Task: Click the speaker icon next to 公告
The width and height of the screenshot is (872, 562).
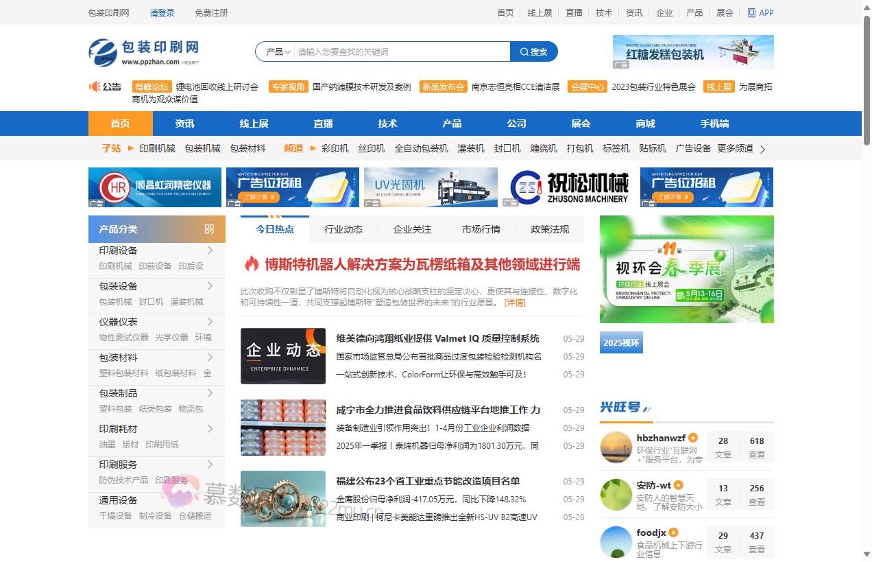Action: pyautogui.click(x=94, y=86)
